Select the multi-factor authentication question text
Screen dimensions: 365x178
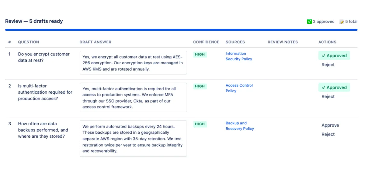coord(45,92)
